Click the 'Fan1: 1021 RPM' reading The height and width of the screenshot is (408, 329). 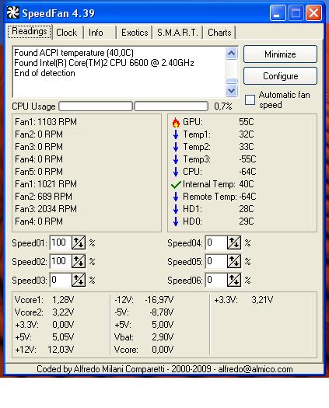pyautogui.click(x=46, y=184)
